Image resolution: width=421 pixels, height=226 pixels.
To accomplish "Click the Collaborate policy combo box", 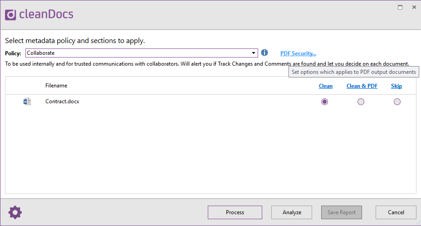I will (142, 53).
